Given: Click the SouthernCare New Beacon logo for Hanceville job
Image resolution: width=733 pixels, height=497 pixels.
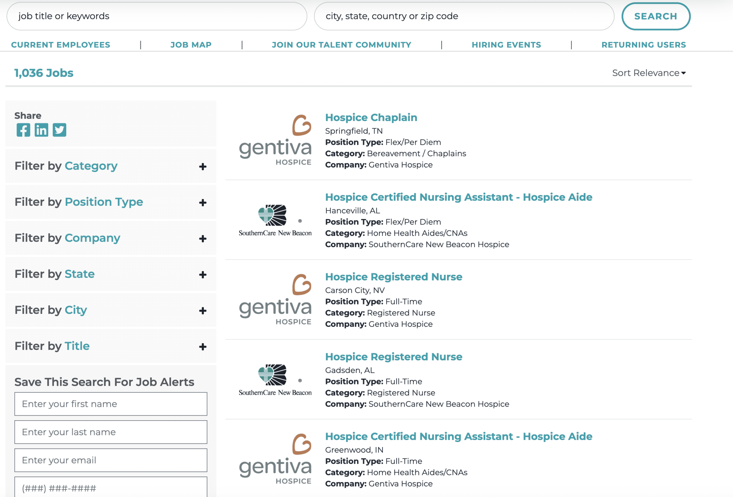Looking at the screenshot, I should (x=275, y=220).
